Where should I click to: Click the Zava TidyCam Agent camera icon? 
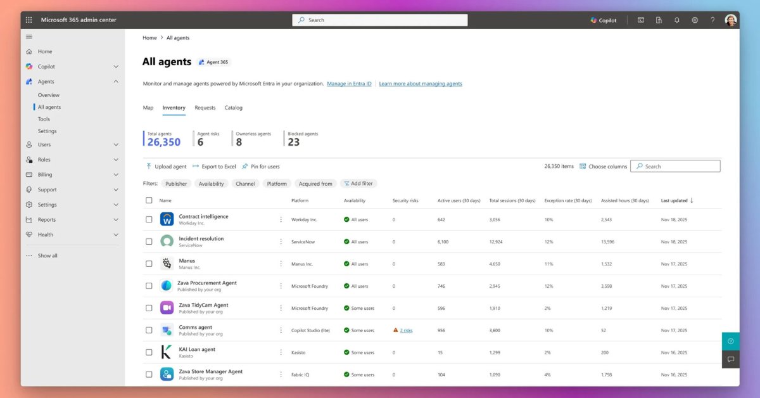click(167, 308)
